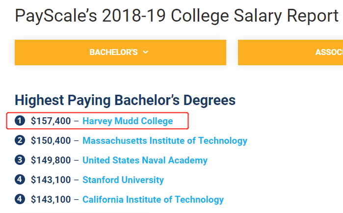Click the rank 4 badge beside Stanford University

tap(20, 180)
